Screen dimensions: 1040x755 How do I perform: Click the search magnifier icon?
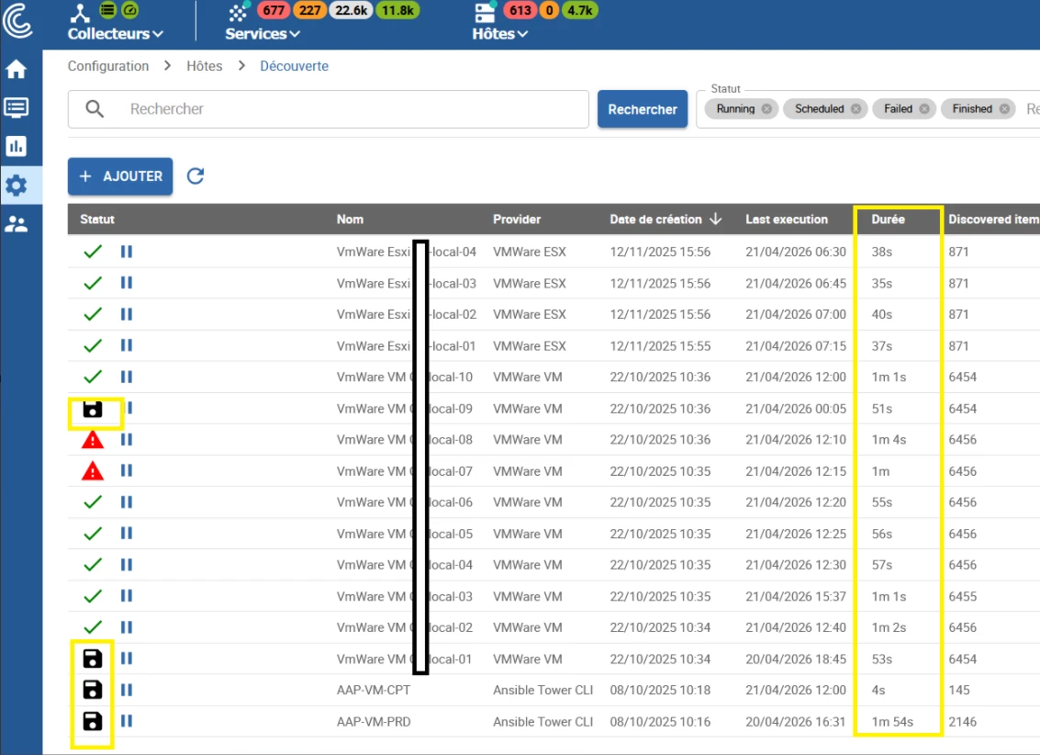[95, 108]
